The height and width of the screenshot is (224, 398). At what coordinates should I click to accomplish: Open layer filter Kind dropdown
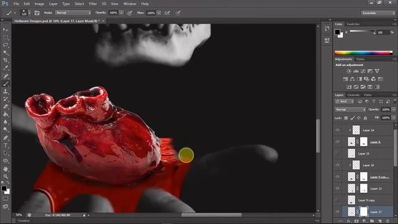[345, 101]
